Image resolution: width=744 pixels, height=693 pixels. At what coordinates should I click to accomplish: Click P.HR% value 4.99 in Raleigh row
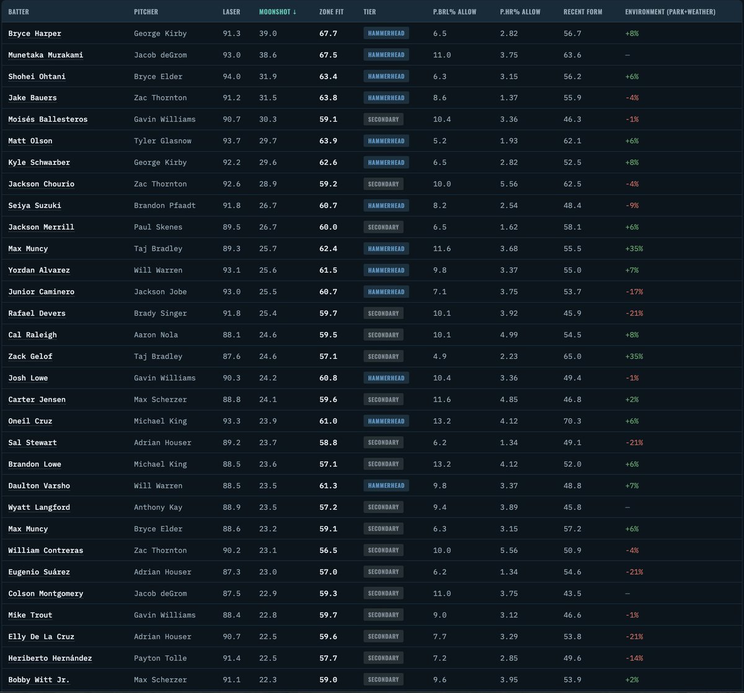508,335
